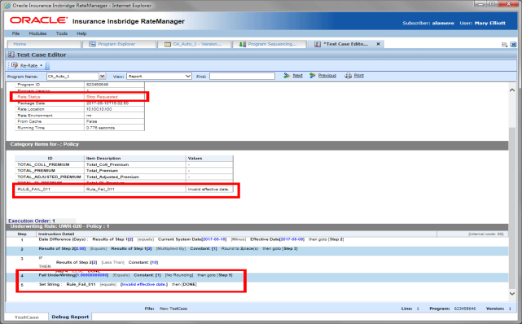Select the Rate Status row label
Viewport: 522px width, 324px height.
[29, 97]
